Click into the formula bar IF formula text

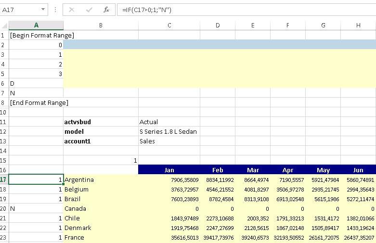(147, 10)
